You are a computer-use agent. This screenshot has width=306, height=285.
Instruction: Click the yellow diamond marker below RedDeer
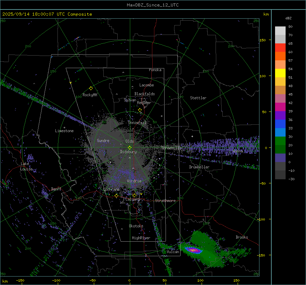(140, 110)
